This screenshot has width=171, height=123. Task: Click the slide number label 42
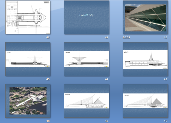(x=48, y=37)
